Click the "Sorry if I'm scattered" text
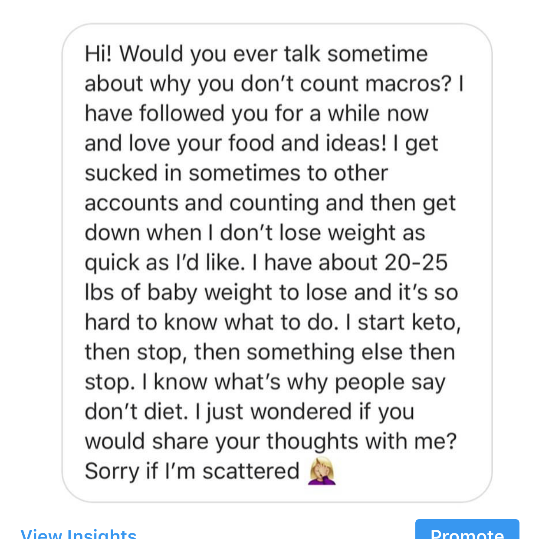Screen dimensions: 539x539 pos(192,471)
